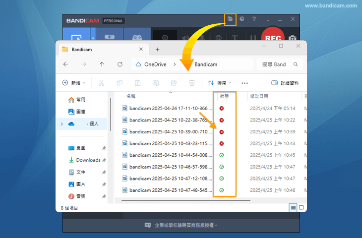Refresh the Bandicam folder view

[120, 64]
